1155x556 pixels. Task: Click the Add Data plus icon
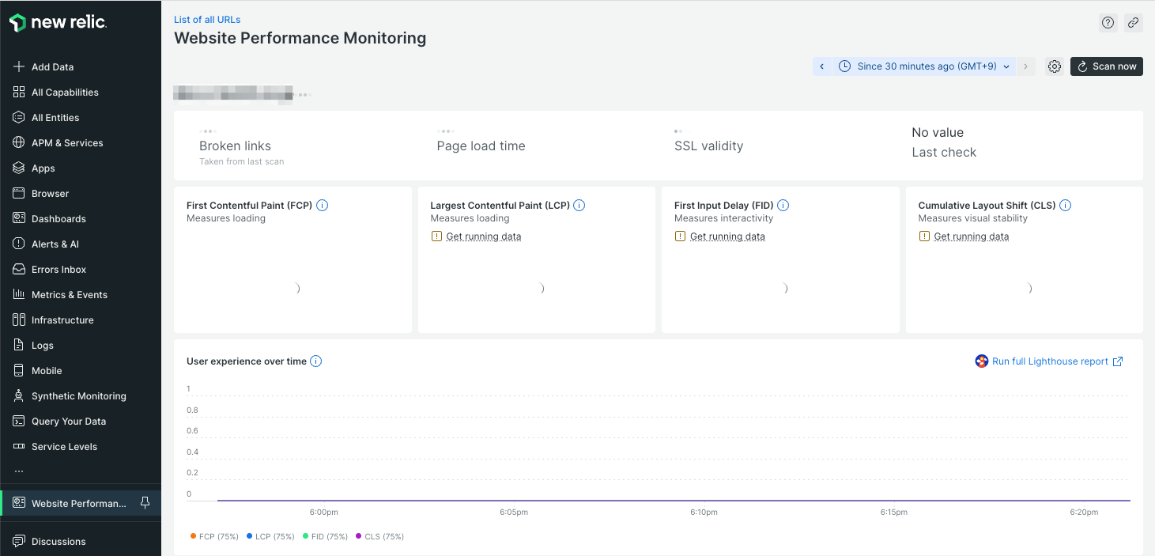tap(19, 67)
